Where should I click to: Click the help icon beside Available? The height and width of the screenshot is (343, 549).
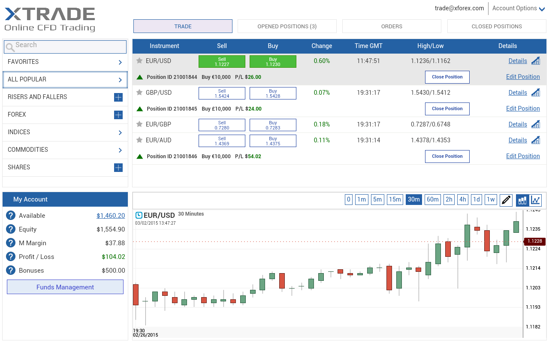(x=11, y=216)
